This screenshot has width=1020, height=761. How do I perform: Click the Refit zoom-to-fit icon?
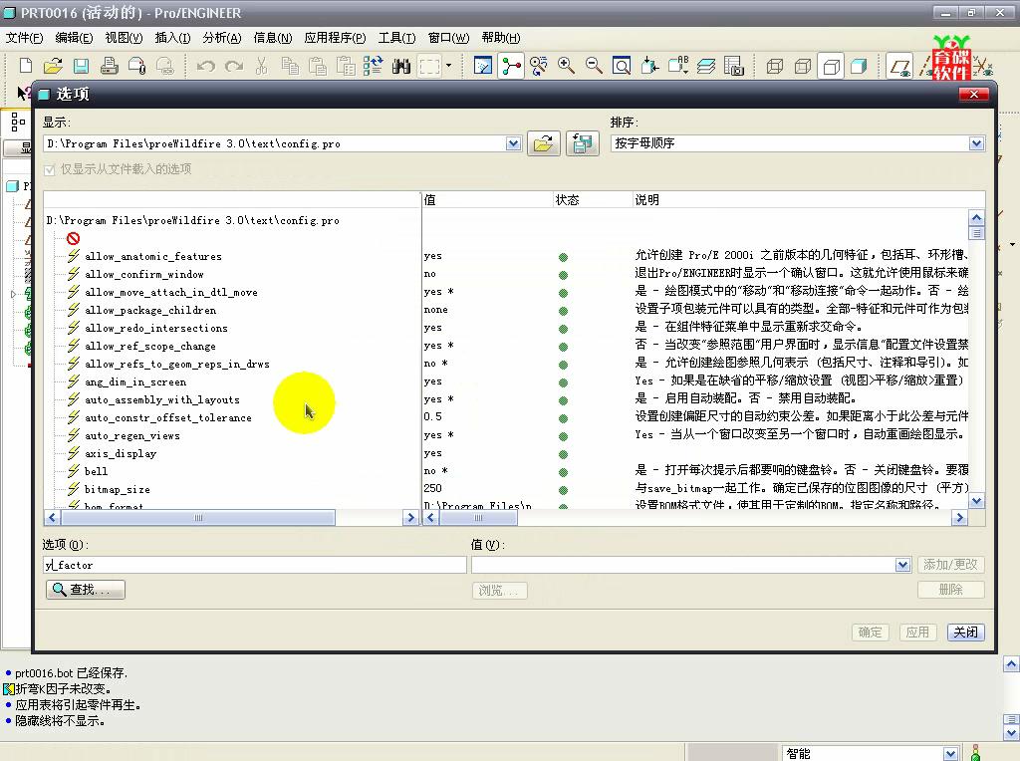click(622, 66)
